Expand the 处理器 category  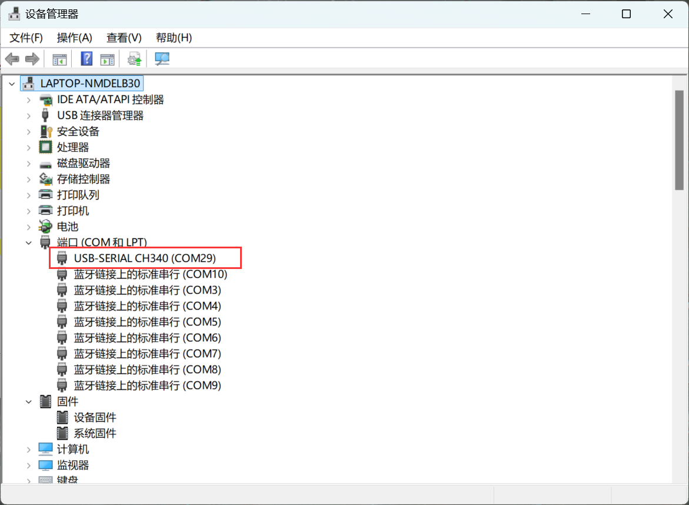28,148
